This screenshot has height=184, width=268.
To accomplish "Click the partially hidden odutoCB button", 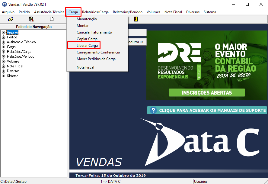I will [137, 42].
